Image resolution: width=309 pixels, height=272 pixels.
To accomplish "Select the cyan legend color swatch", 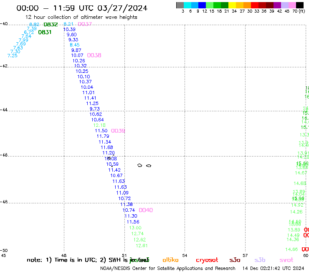I will [187, 5].
